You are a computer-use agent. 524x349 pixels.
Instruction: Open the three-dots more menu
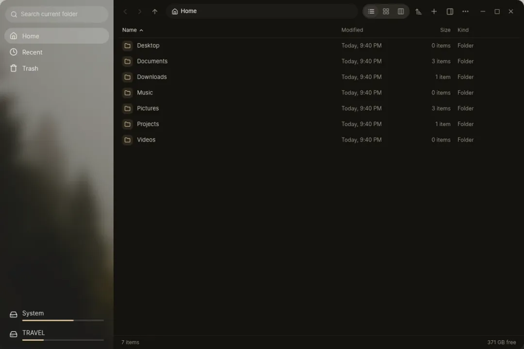(x=465, y=12)
